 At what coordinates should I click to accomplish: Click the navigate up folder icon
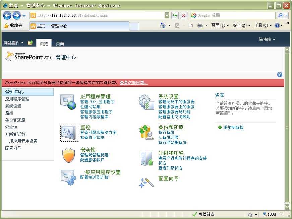pyautogui.click(x=31, y=43)
